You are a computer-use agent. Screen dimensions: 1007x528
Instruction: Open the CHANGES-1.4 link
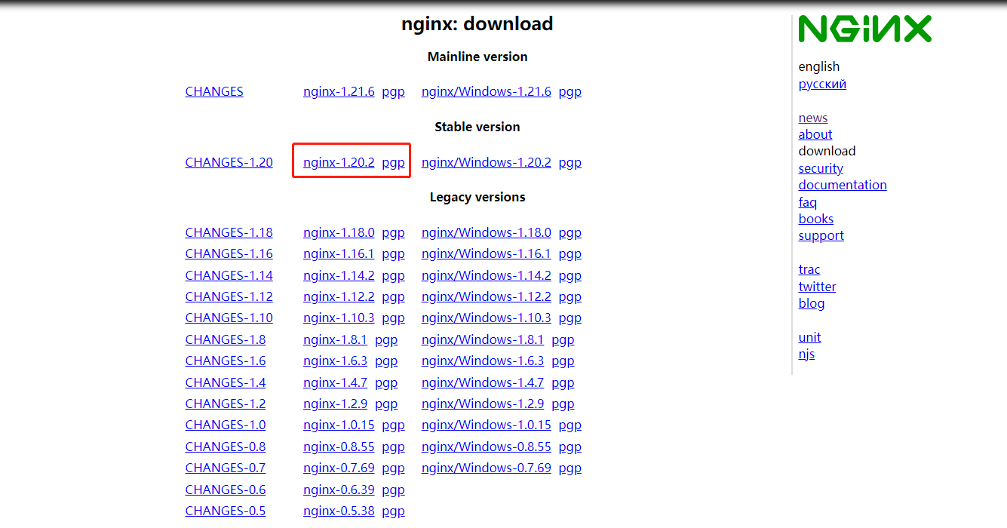tap(226, 382)
